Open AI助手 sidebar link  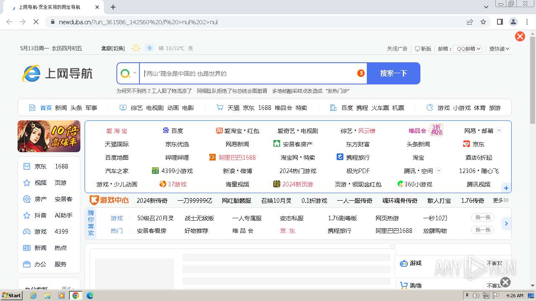pyautogui.click(x=64, y=215)
